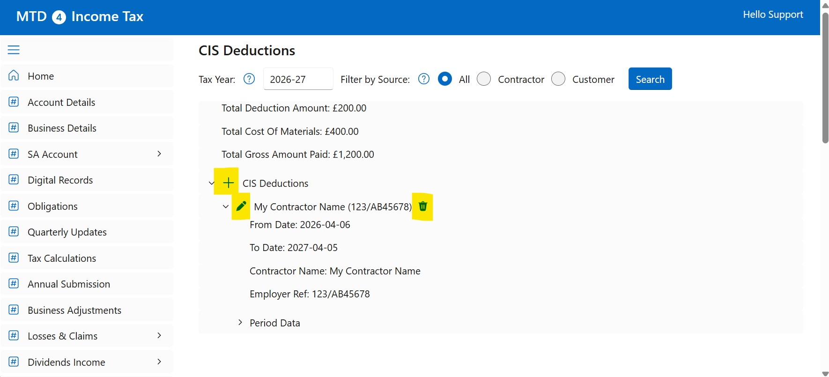Select the Customer source filter
The width and height of the screenshot is (829, 377).
click(x=558, y=79)
